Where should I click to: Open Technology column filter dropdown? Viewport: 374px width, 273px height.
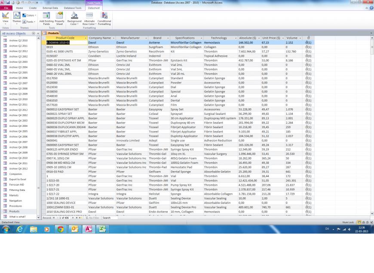(x=236, y=38)
